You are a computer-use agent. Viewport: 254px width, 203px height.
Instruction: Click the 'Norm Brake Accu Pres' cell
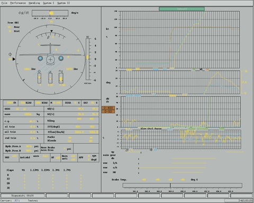[57, 149]
